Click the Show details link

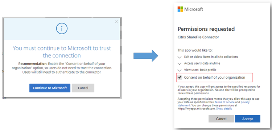pos(224,109)
